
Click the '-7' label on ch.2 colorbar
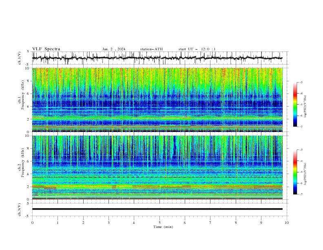(301, 194)
